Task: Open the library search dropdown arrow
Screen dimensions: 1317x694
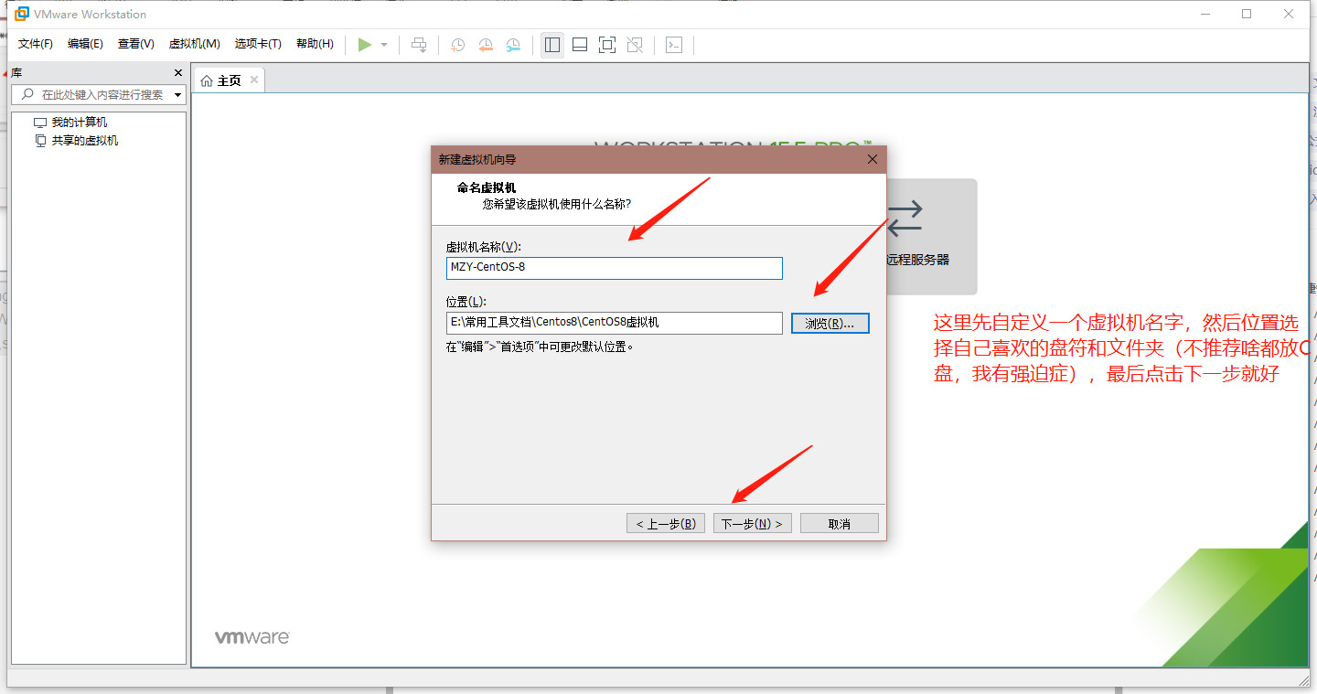Action: pyautogui.click(x=177, y=95)
